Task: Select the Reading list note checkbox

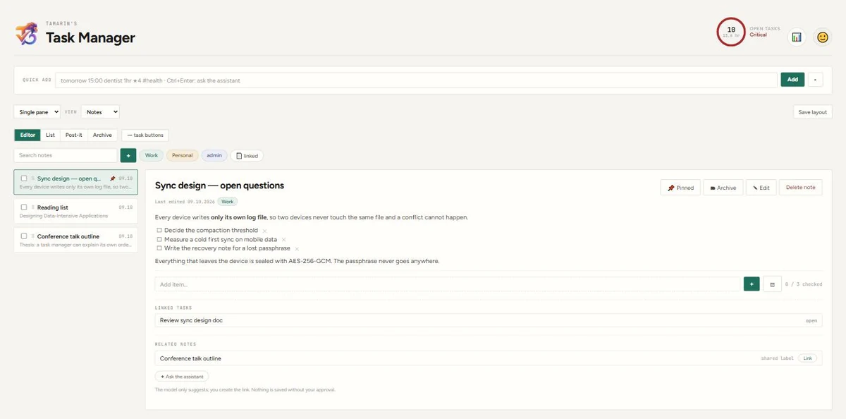Action: pos(24,207)
